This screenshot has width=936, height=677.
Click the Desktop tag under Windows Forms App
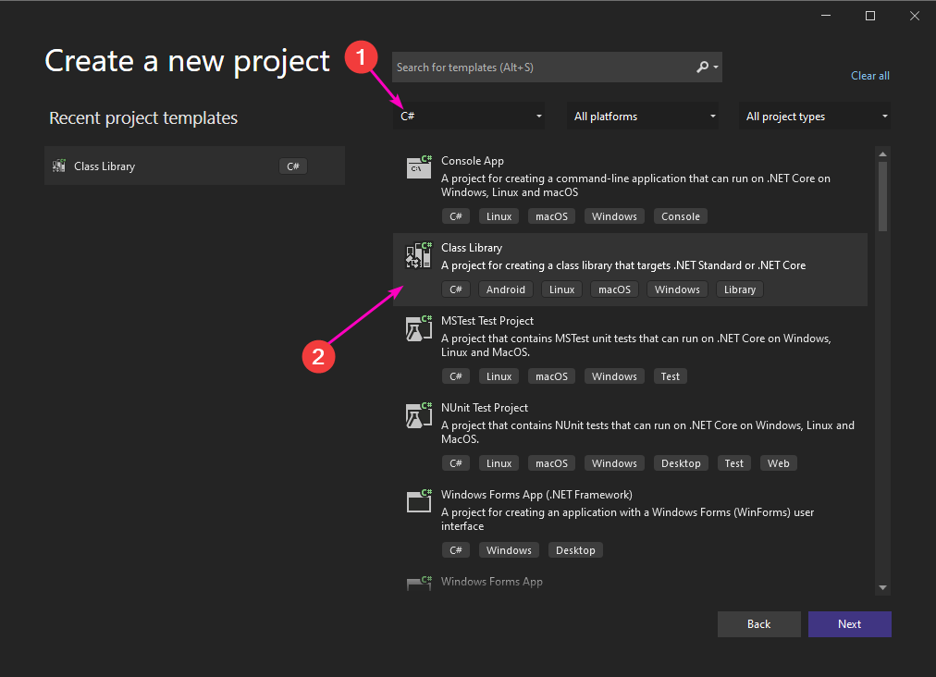tap(575, 550)
